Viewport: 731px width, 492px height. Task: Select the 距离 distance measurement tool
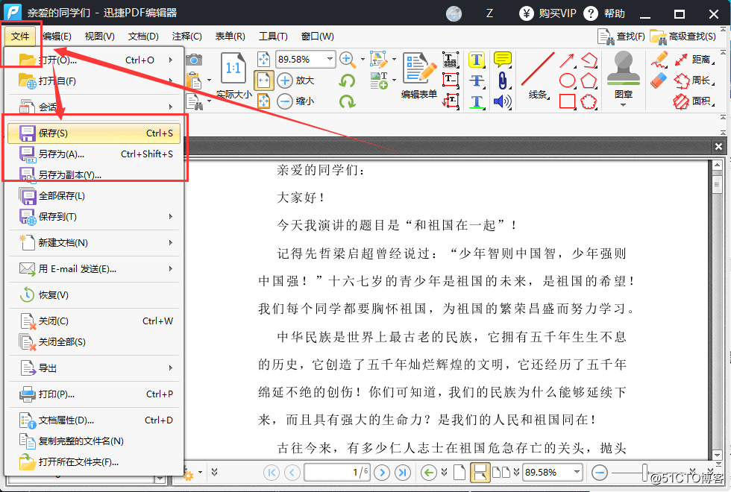tap(694, 60)
